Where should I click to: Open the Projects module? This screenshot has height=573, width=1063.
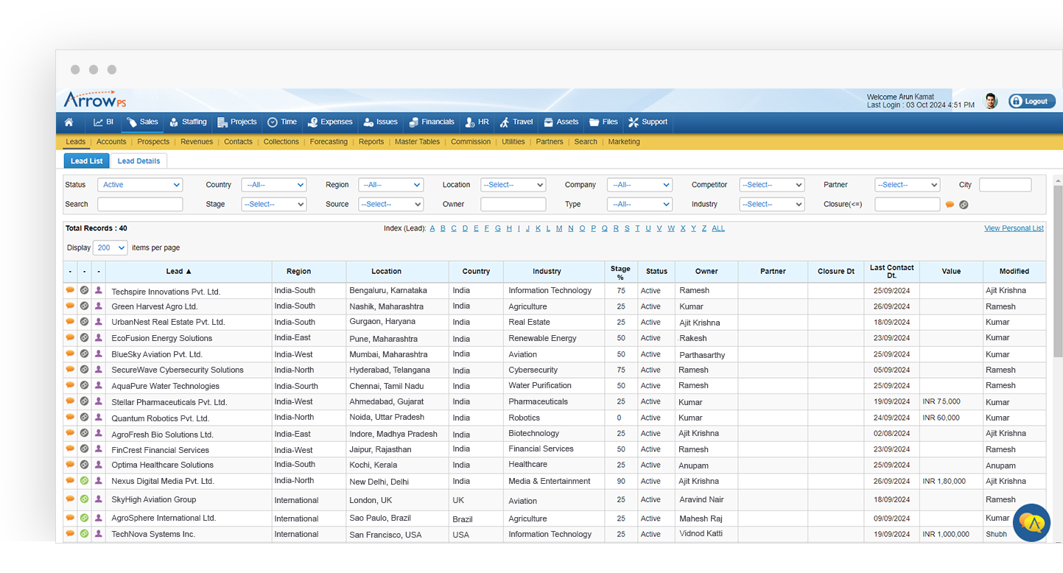[237, 122]
